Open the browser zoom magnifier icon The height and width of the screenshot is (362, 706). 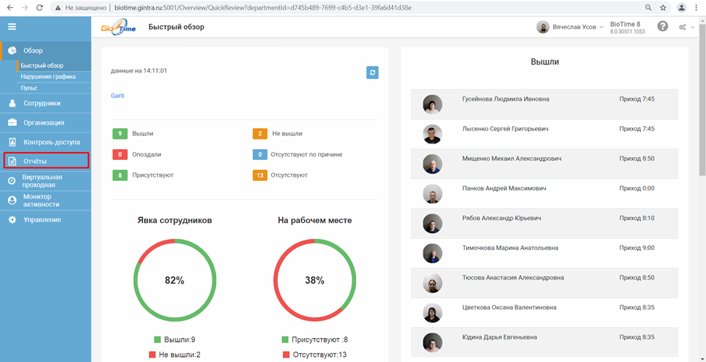(648, 8)
